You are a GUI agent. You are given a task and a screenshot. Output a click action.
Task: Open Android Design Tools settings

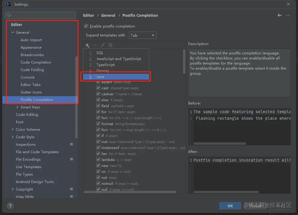pyautogui.click(x=35, y=182)
